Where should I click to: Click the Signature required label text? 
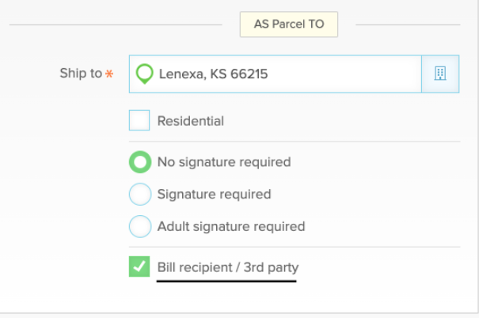coord(214,195)
